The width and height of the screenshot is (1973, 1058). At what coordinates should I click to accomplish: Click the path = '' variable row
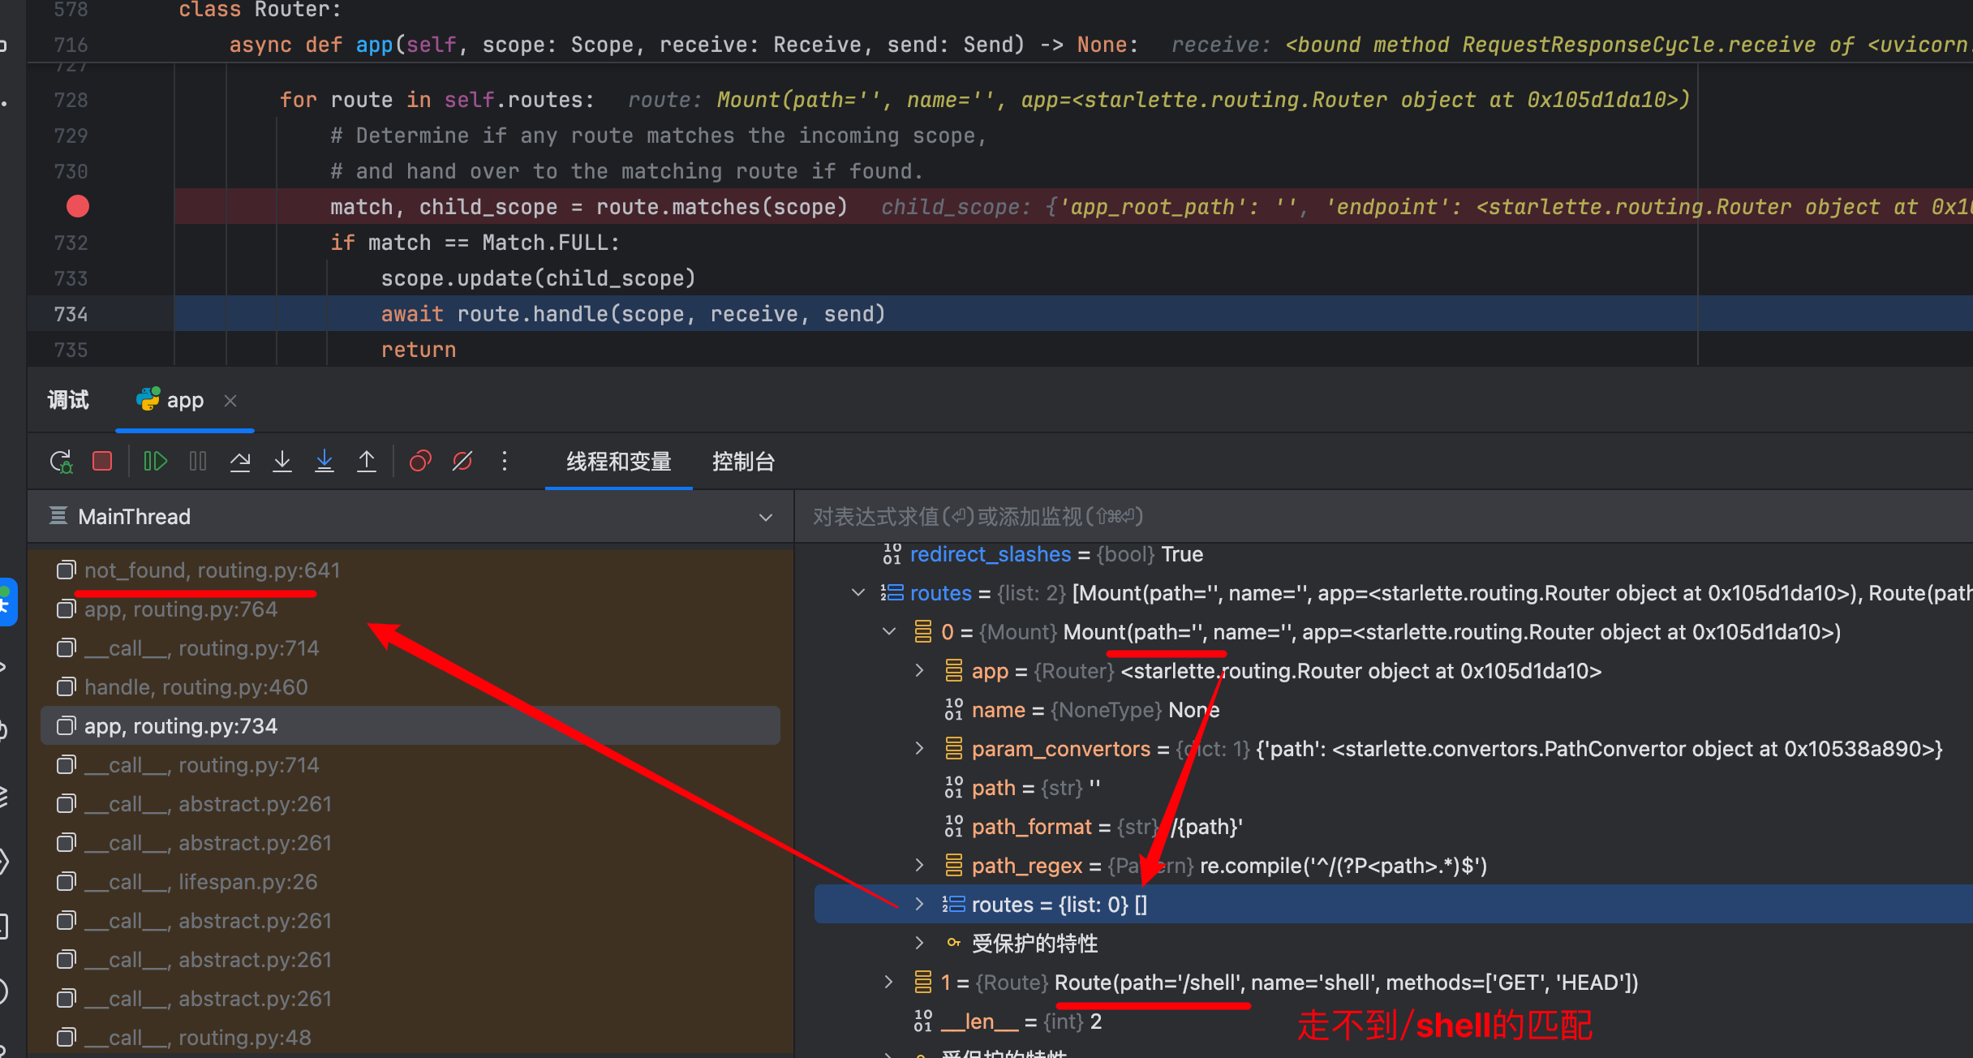1393,788
